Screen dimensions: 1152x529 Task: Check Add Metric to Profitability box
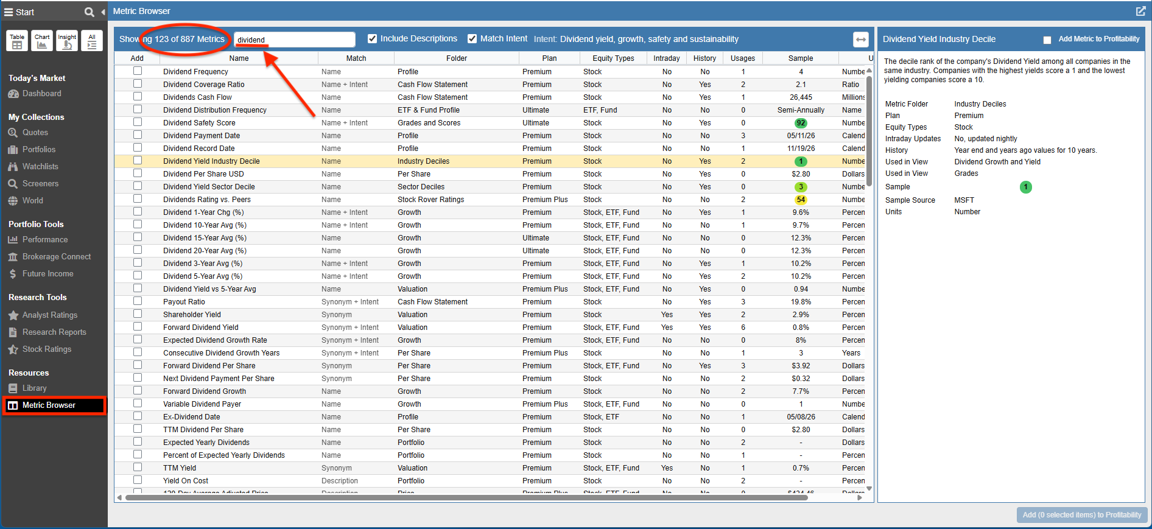tap(1047, 40)
